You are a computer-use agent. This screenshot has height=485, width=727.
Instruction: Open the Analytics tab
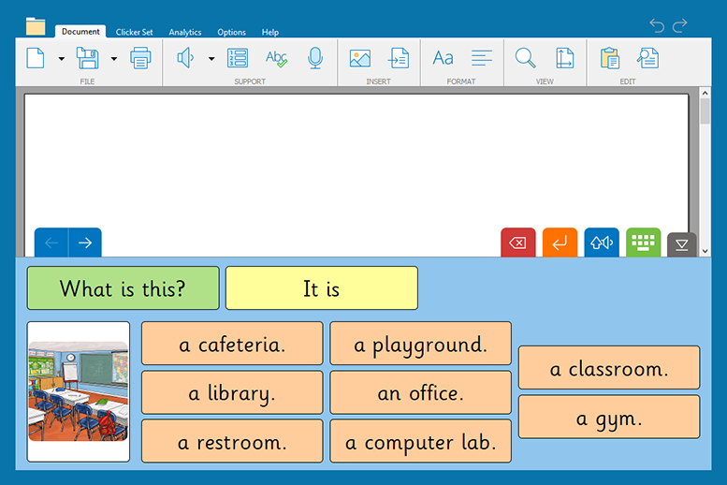[185, 32]
